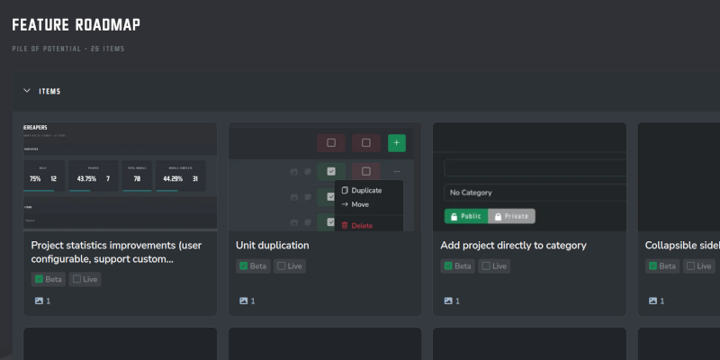Click the Pile of Potential 26 items subtitle
The width and height of the screenshot is (720, 360).
click(x=68, y=49)
